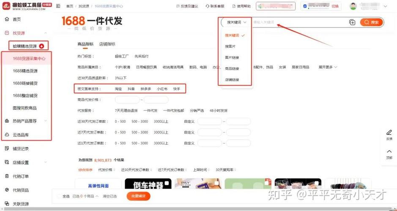Click the 热销产品推荐 chart icon
This screenshot has height=211, width=397.
point(7,121)
